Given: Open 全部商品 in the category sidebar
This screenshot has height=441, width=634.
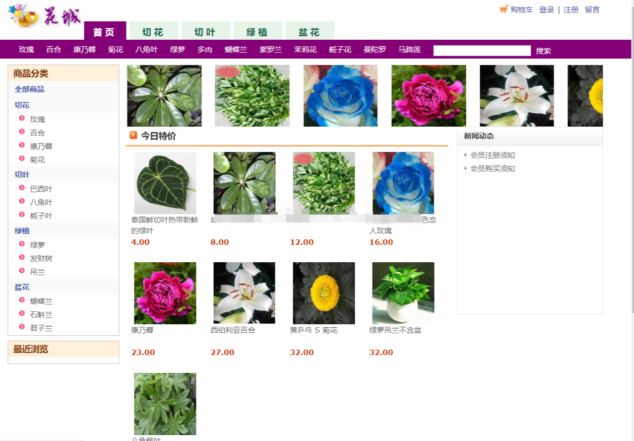Looking at the screenshot, I should [x=29, y=89].
